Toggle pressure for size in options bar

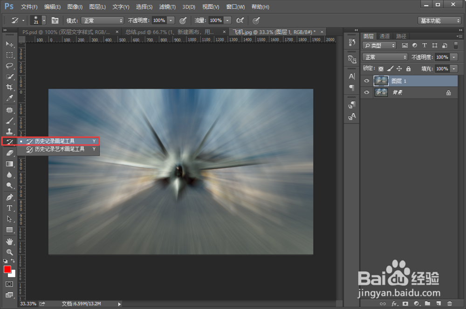(256, 21)
